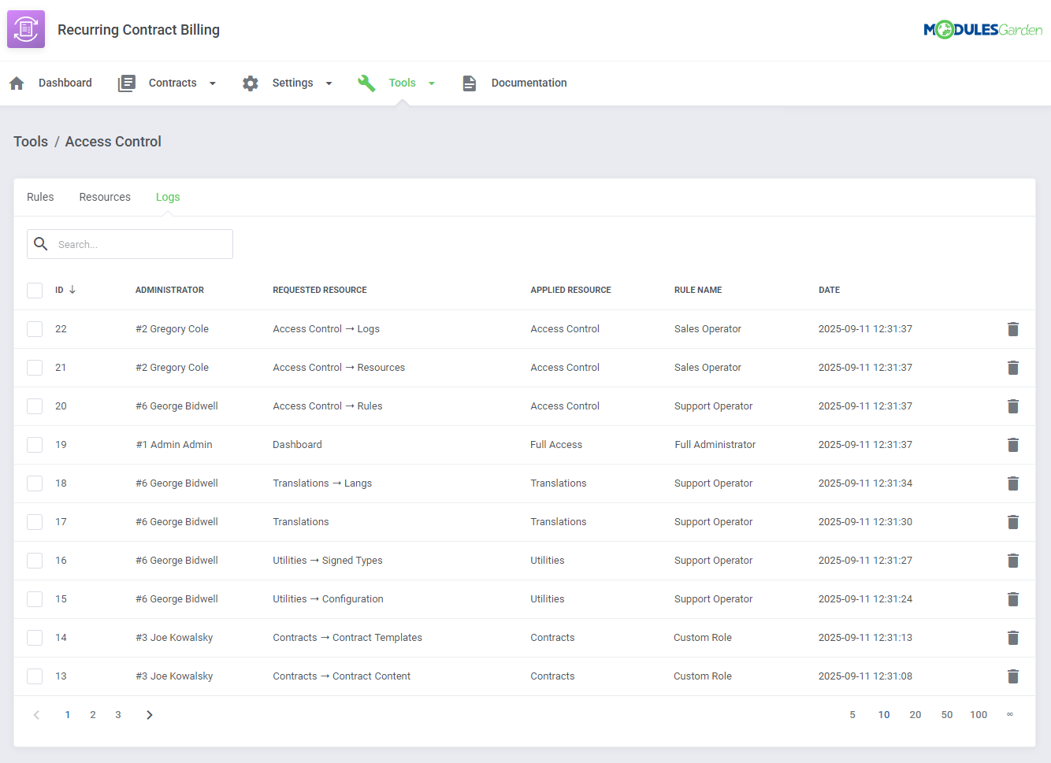Viewport: 1051px width, 763px height.
Task: Show 100 entries per page
Action: [979, 715]
